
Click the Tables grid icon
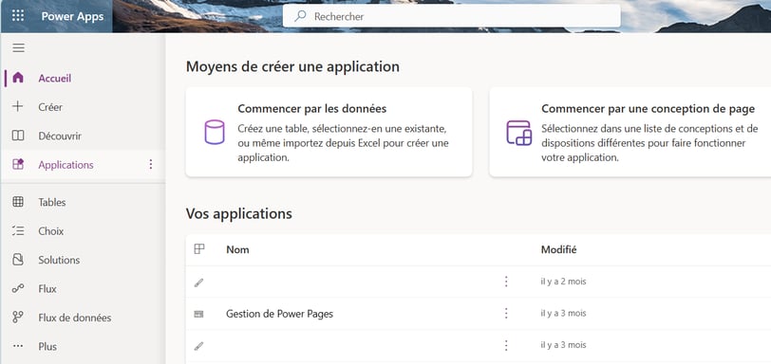[x=18, y=202]
